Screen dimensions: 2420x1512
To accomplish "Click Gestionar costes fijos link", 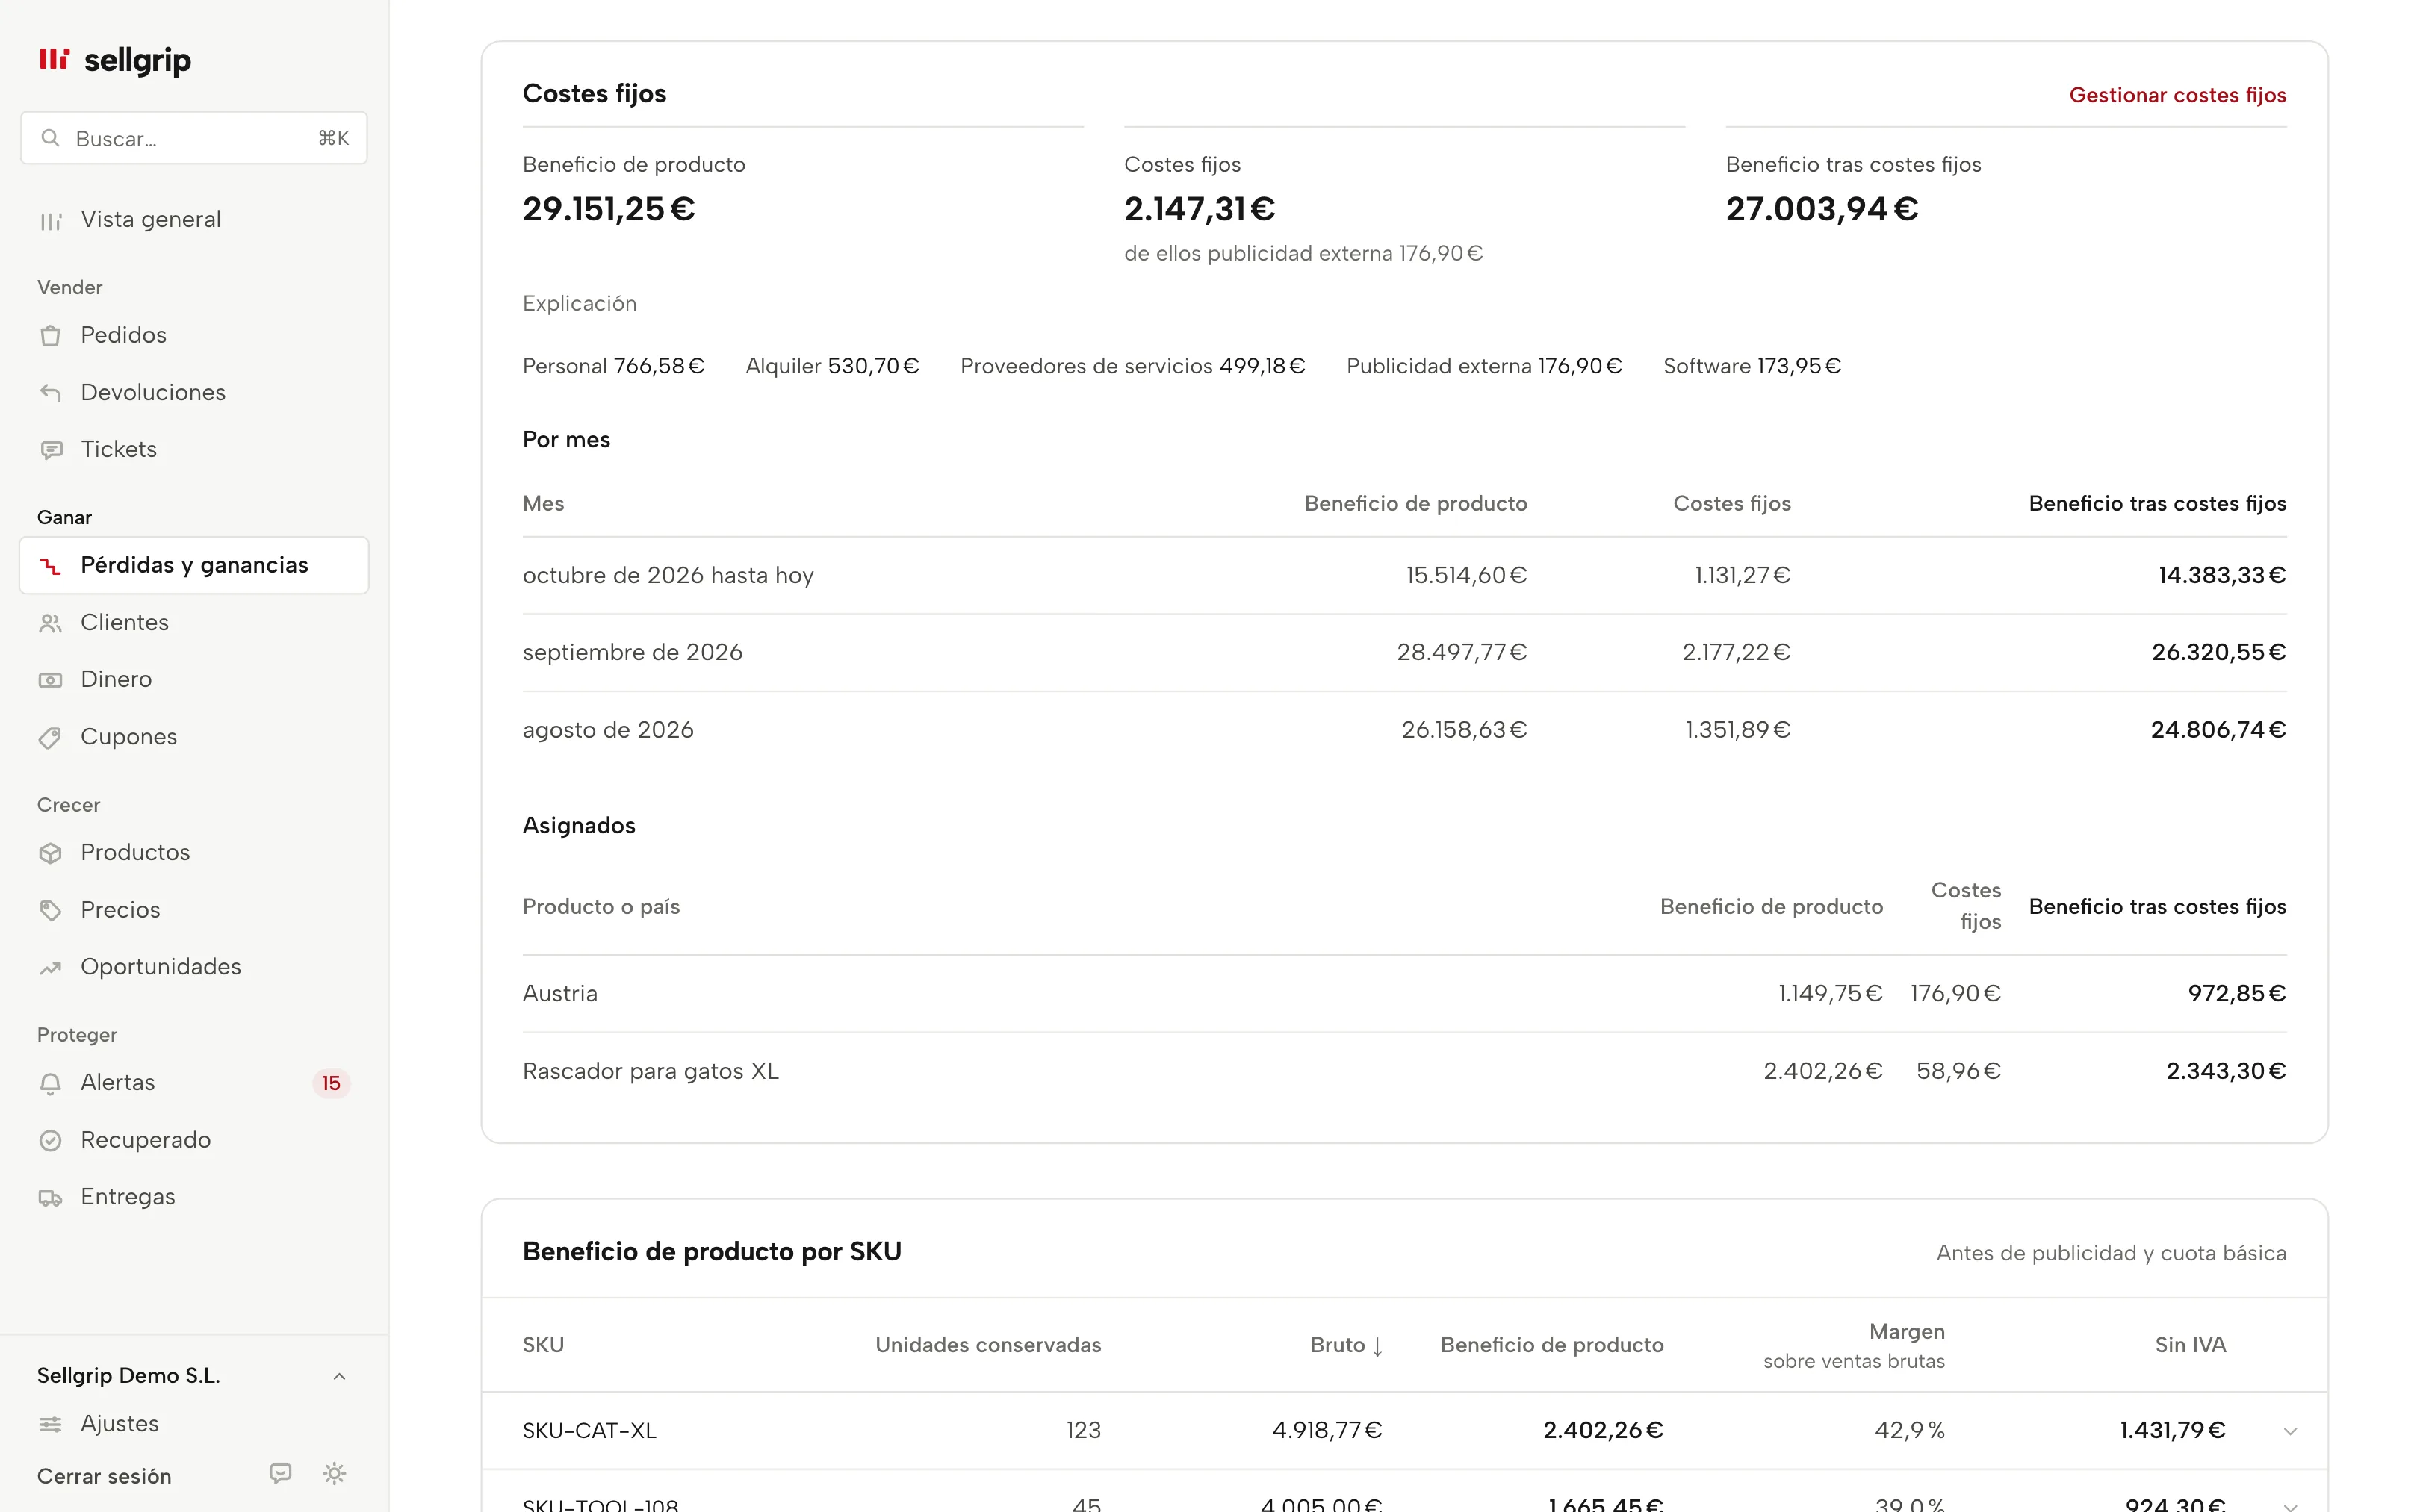I will [2177, 95].
